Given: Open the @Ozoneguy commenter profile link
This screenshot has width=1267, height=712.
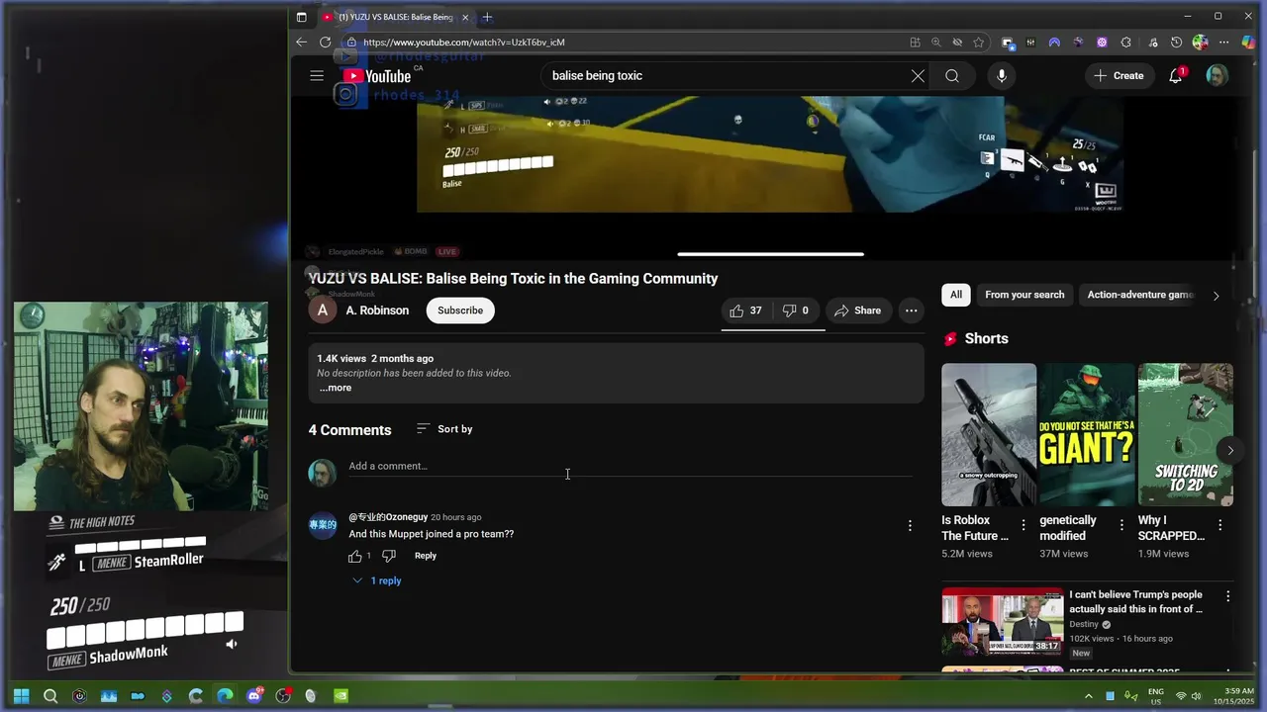Looking at the screenshot, I should [388, 517].
